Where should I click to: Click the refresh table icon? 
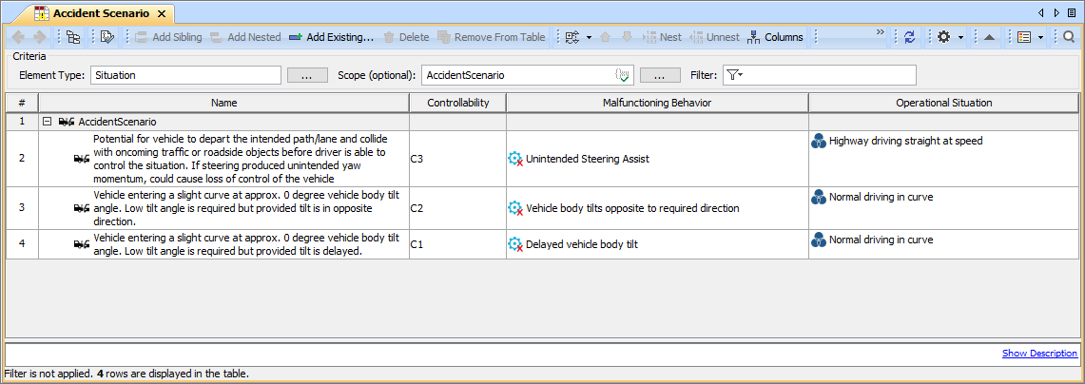(909, 37)
